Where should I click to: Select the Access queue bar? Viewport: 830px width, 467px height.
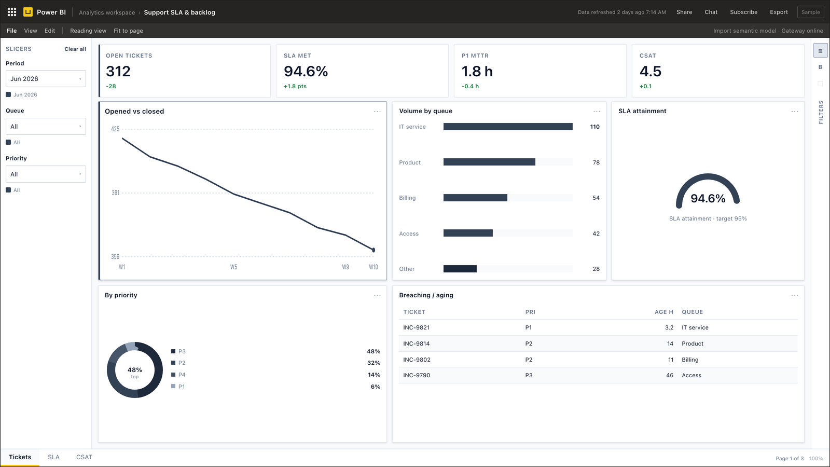coord(468,233)
